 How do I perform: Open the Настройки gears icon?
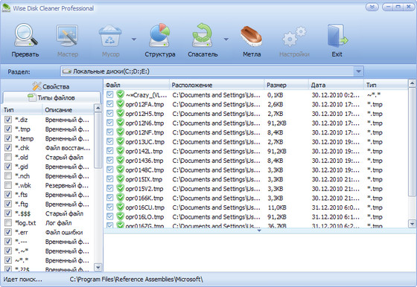(x=294, y=36)
